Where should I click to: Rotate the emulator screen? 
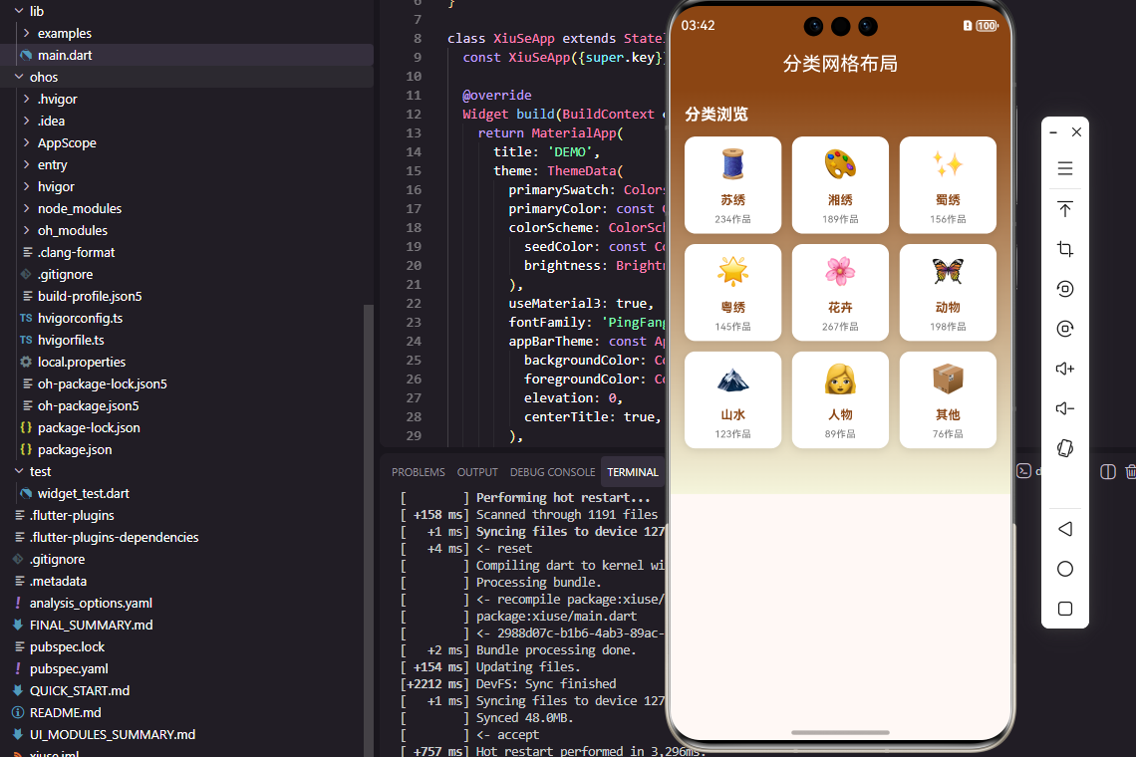pyautogui.click(x=1065, y=448)
